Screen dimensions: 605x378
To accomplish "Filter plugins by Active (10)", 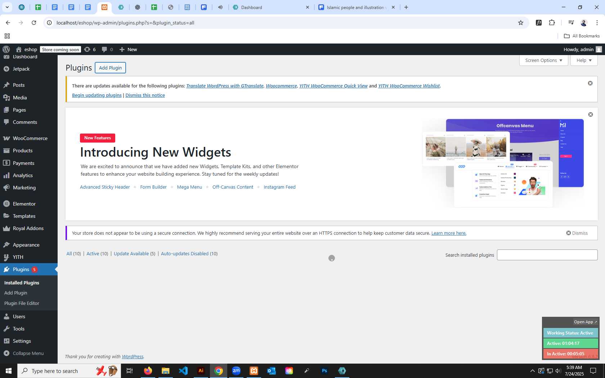I will point(97,253).
